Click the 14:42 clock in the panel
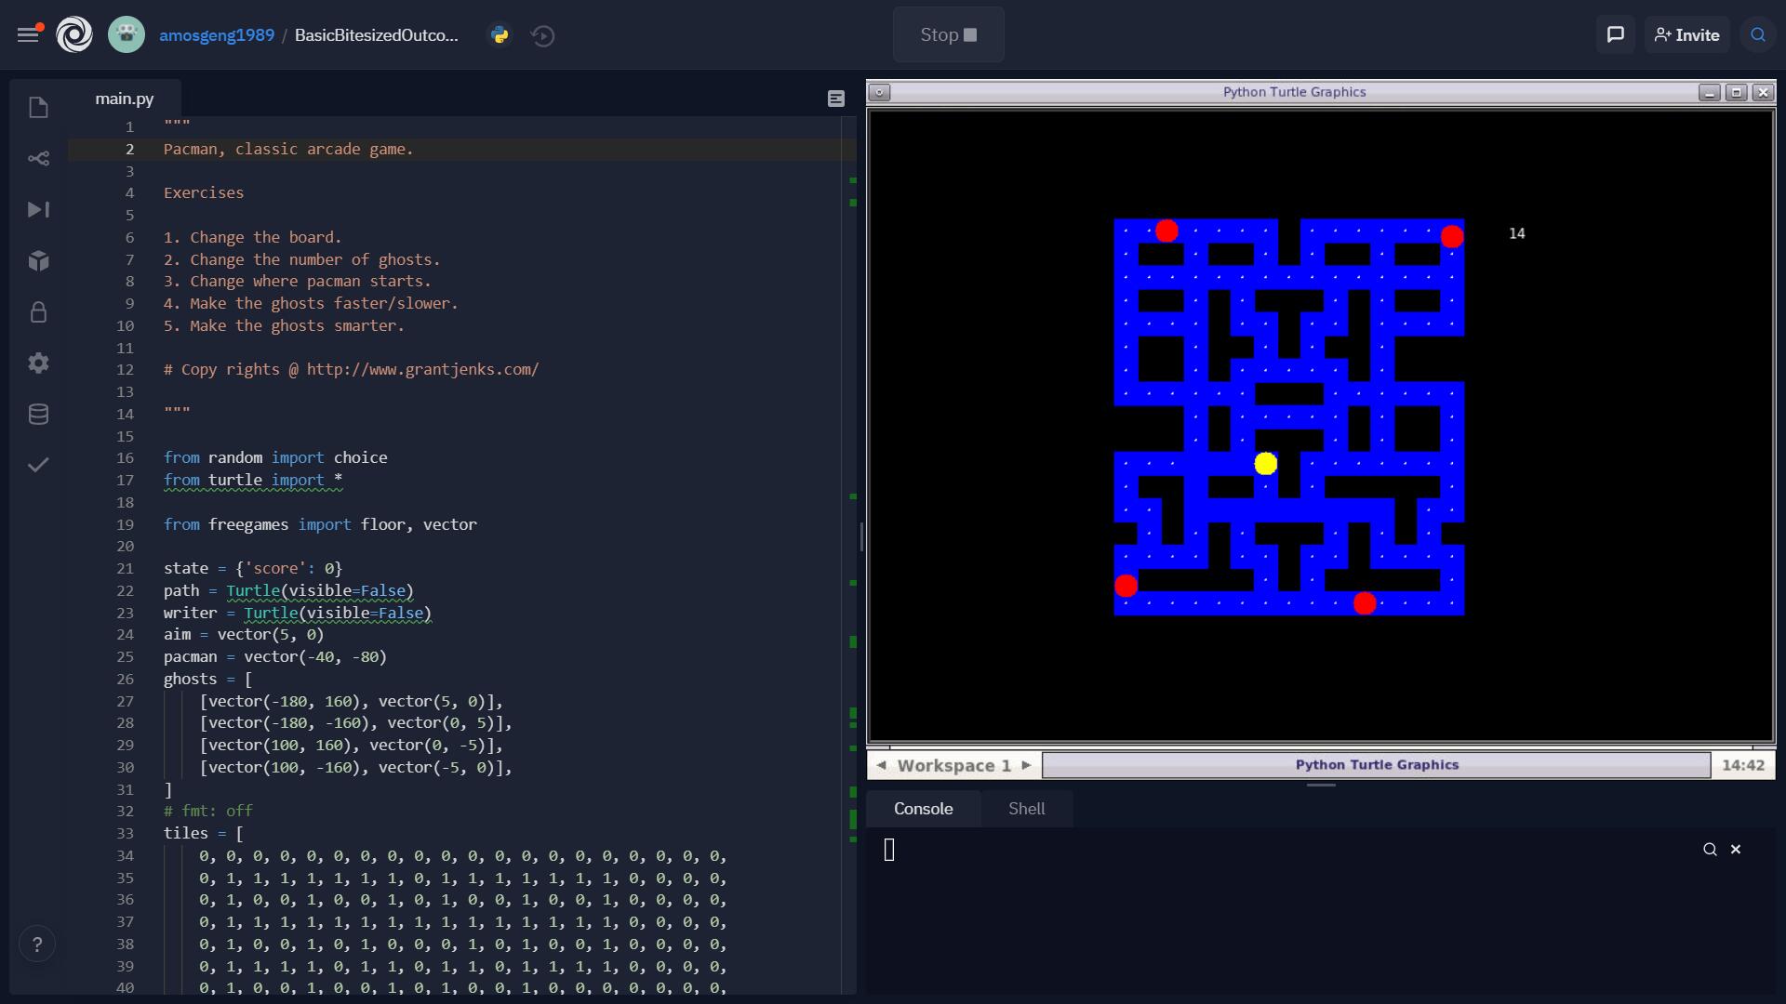The image size is (1786, 1004). tap(1742, 765)
